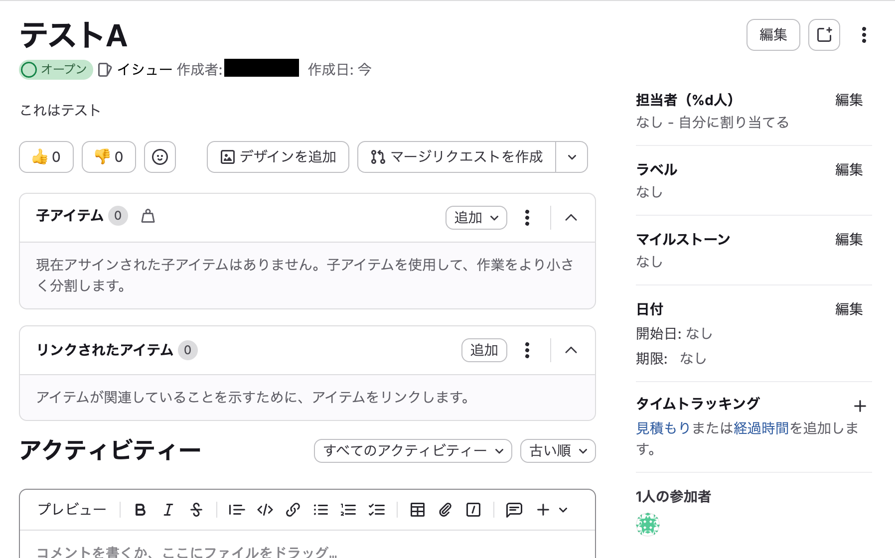The height and width of the screenshot is (558, 895).
Task: Switch to the プレビュー tab
Action: coord(72,509)
